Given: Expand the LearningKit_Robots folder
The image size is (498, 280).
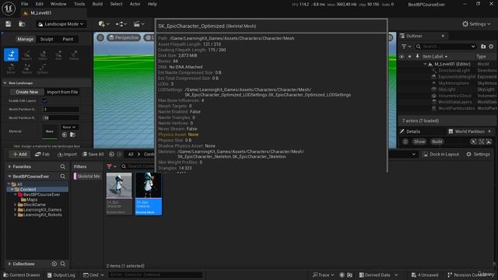Looking at the screenshot, I should pos(16,215).
